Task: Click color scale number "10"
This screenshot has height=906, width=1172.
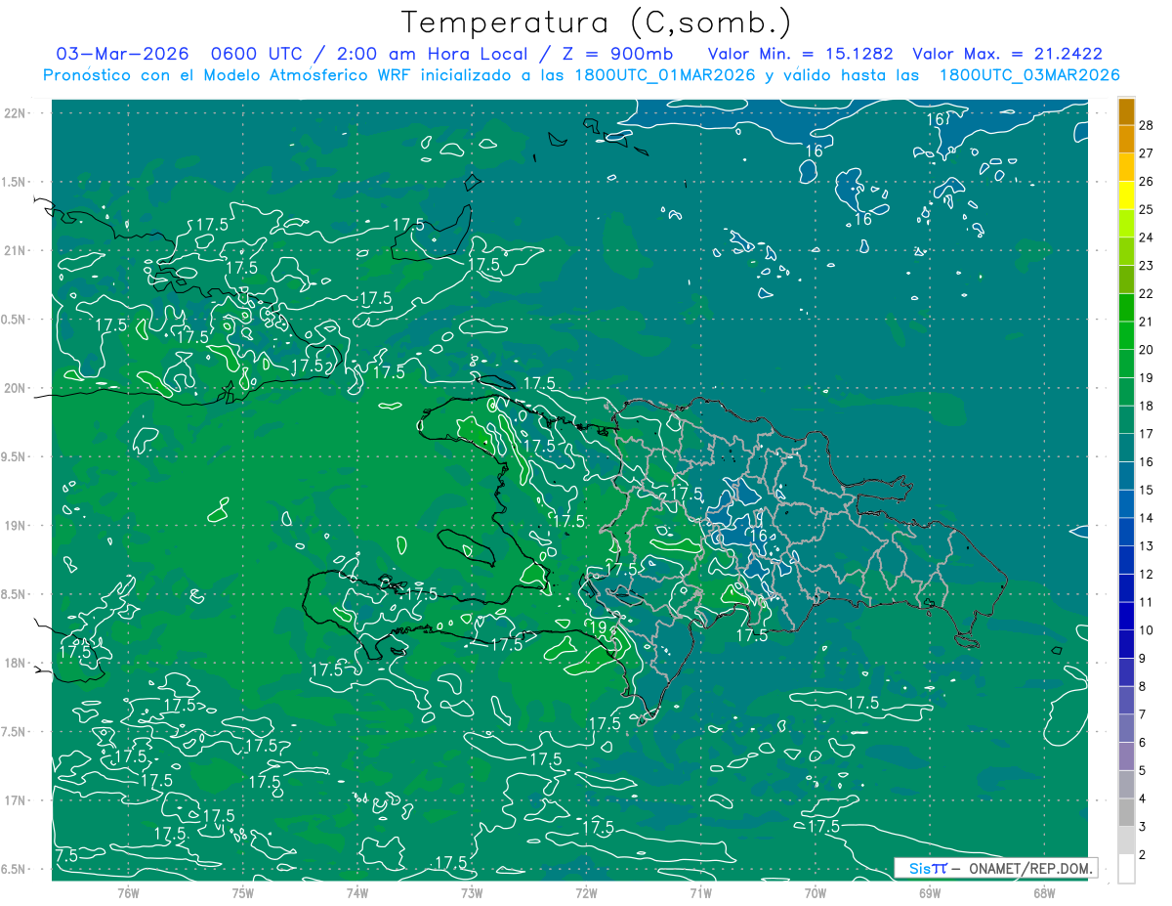Action: [1147, 630]
